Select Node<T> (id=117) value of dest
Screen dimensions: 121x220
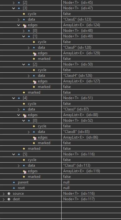pos(79,199)
